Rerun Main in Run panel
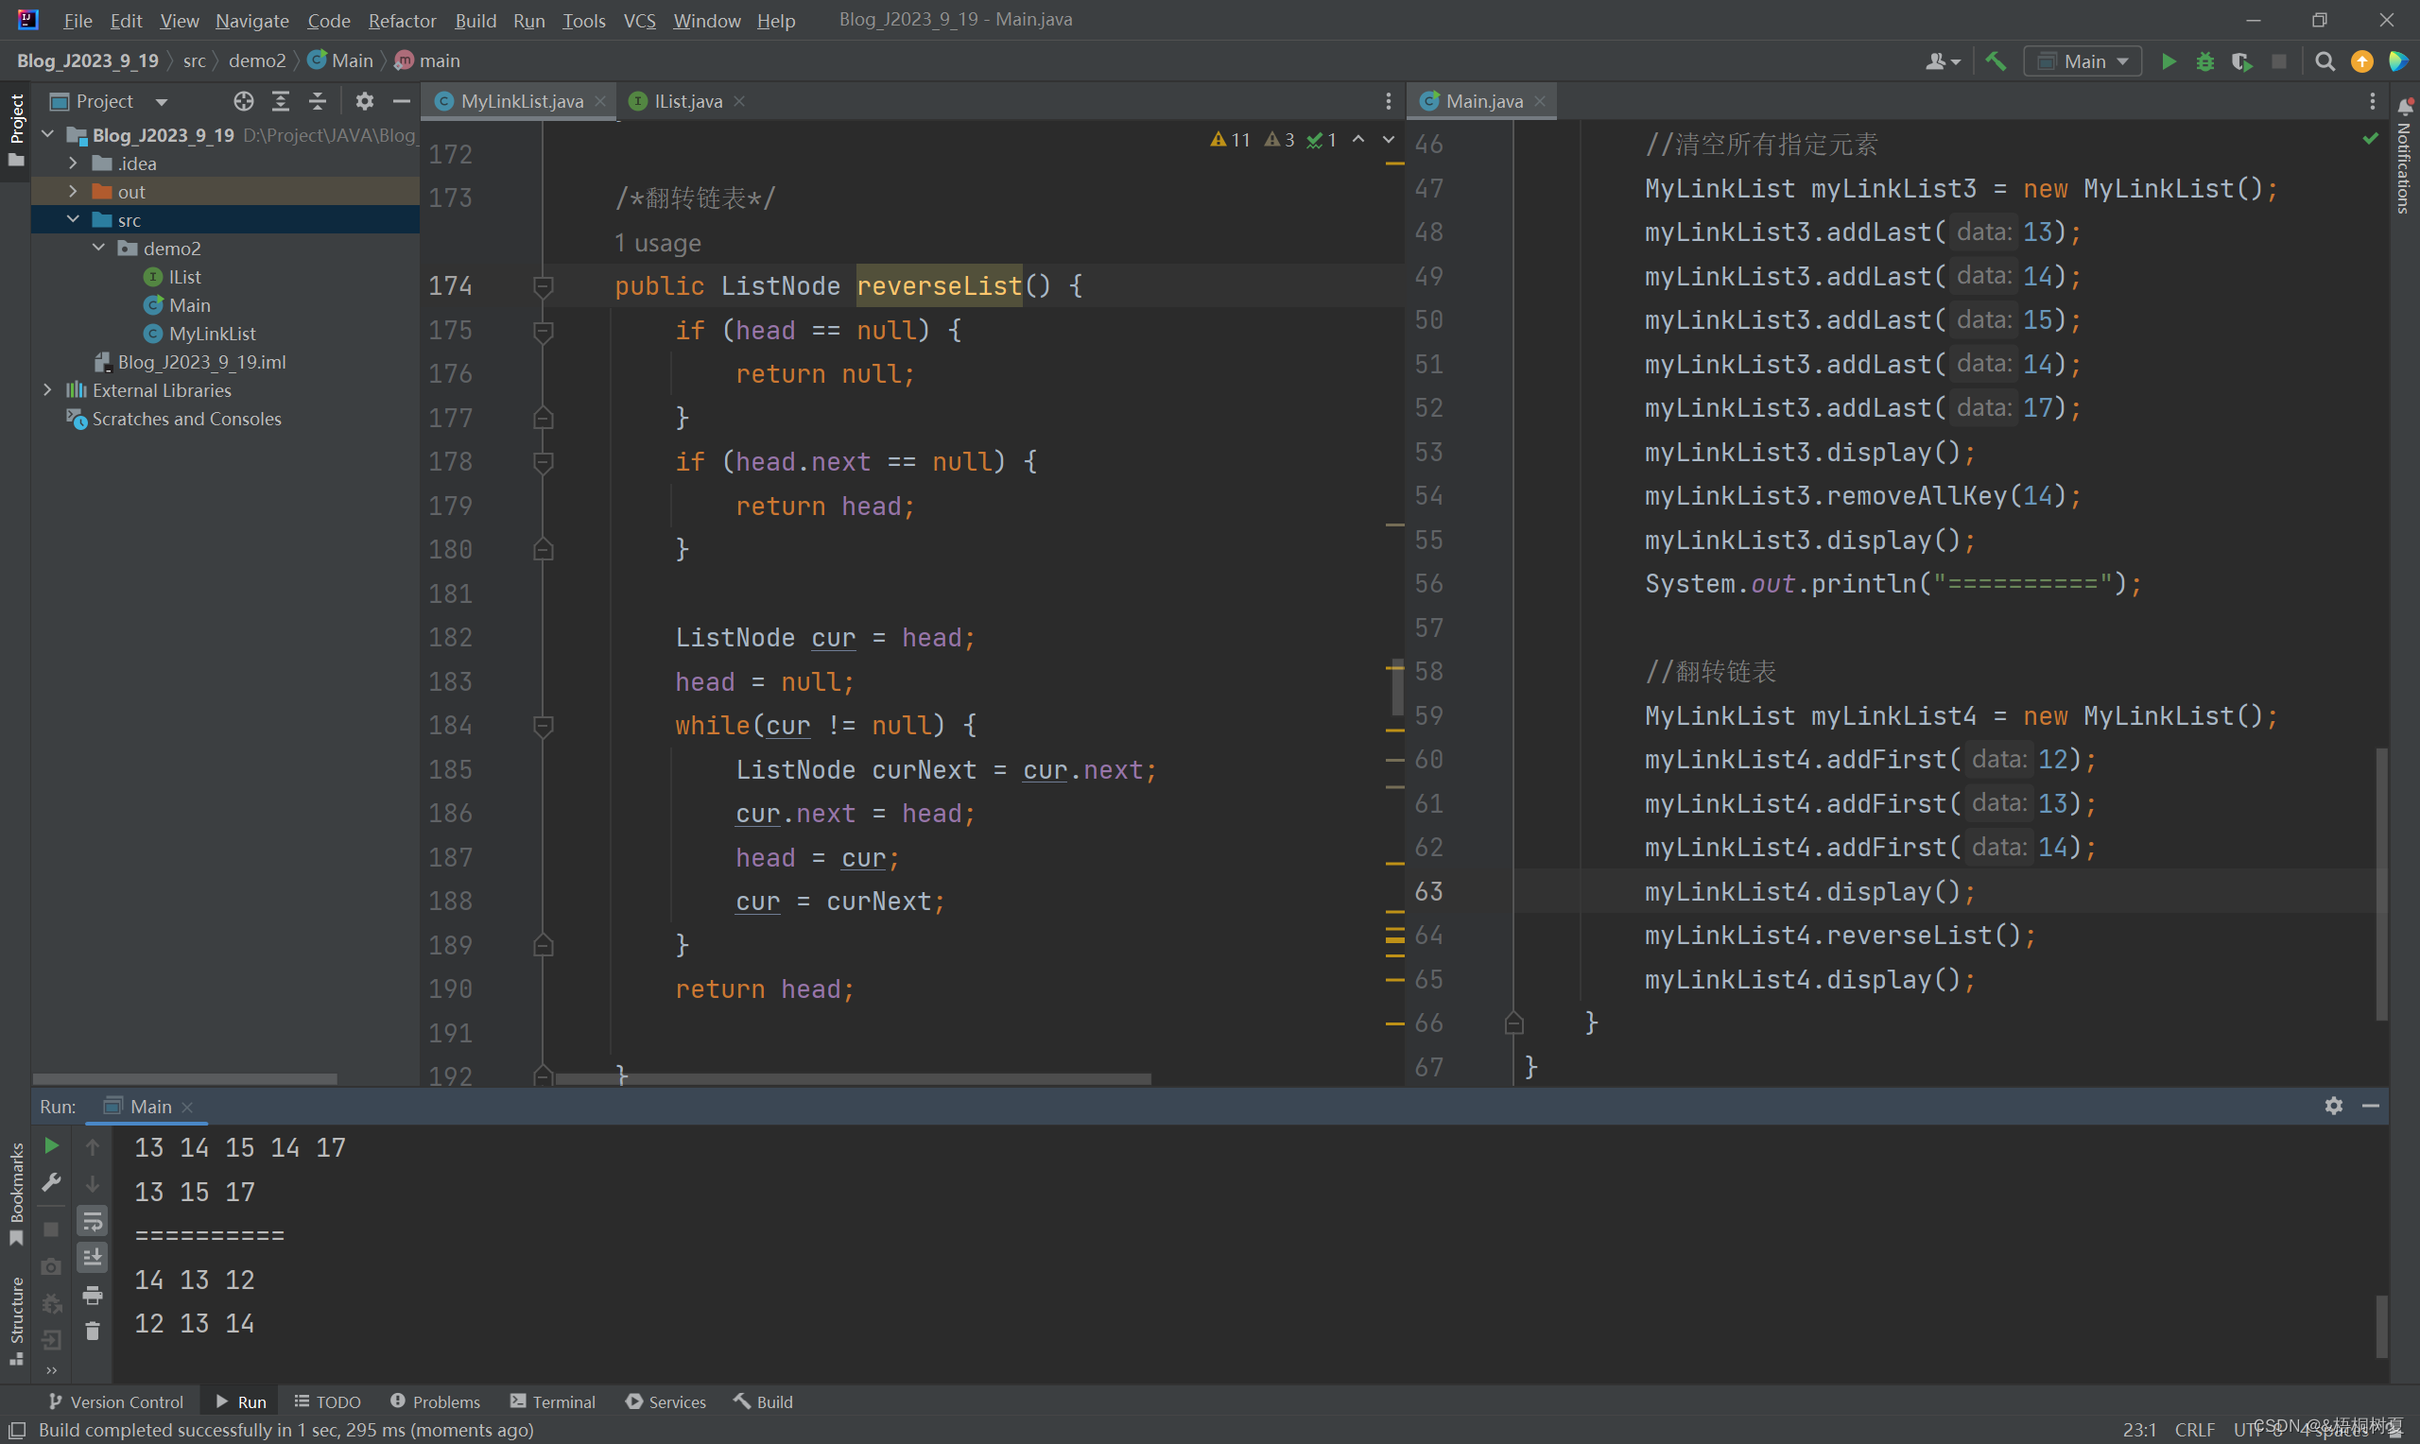The height and width of the screenshot is (1444, 2420). click(52, 1146)
